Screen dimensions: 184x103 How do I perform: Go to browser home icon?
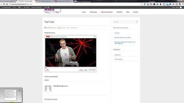tap(7, 4)
